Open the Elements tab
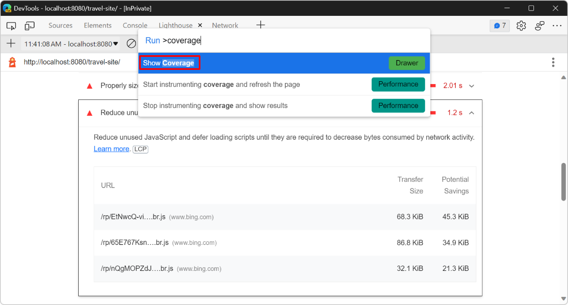 [x=97, y=25]
